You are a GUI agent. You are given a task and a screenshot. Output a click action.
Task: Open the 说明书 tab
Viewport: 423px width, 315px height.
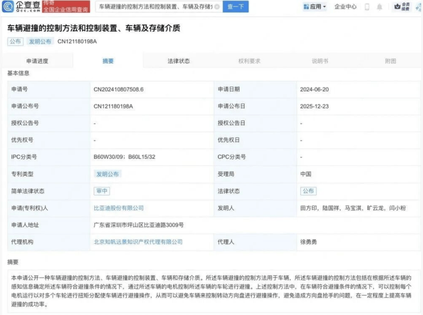tap(319, 61)
